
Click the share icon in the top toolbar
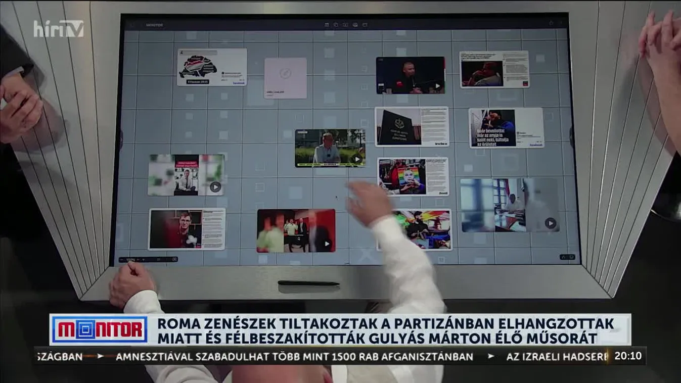(355, 24)
